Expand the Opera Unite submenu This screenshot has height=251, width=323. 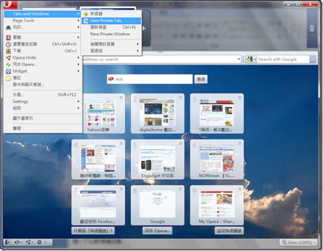(x=43, y=58)
